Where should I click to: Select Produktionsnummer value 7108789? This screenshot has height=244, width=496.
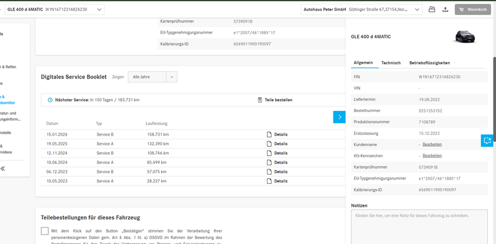pos(427,121)
